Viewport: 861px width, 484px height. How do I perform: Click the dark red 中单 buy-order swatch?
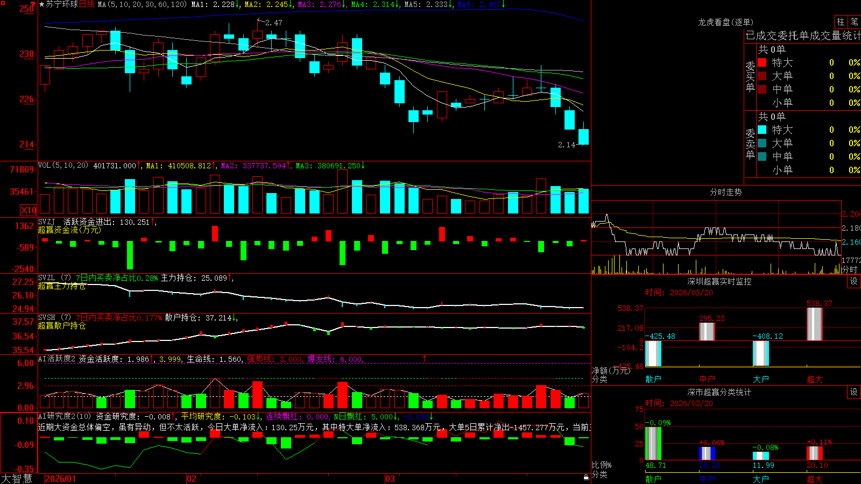(762, 89)
